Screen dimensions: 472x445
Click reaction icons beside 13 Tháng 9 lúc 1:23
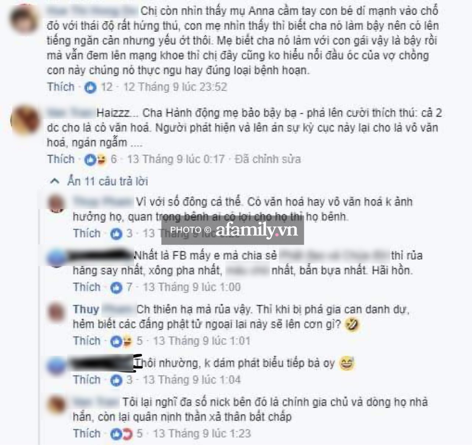pyautogui.click(x=121, y=434)
